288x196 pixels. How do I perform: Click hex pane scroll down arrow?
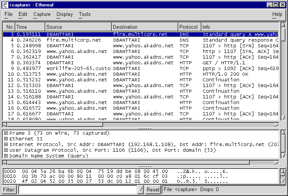click(x=282, y=181)
